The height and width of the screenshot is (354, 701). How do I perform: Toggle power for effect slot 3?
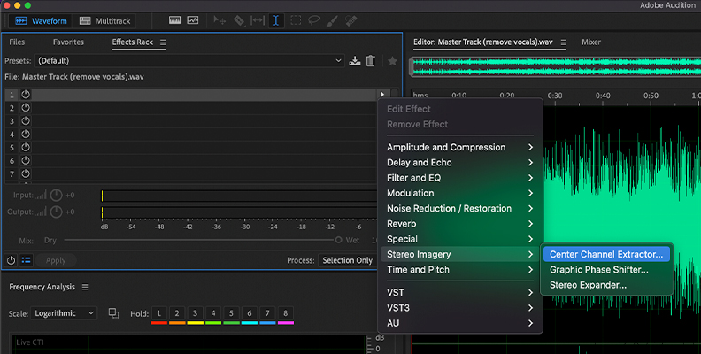coord(26,120)
